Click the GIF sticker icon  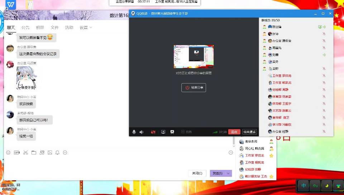click(16, 152)
